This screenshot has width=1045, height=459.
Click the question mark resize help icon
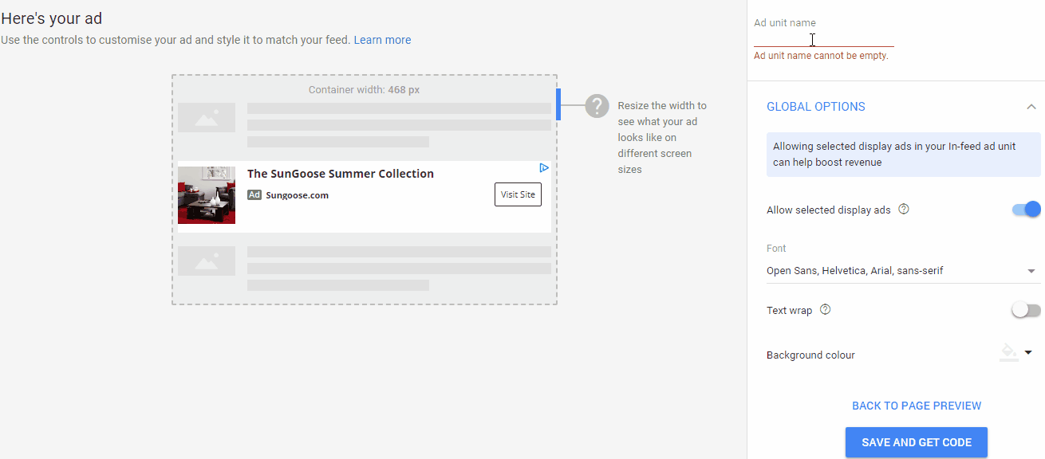click(x=597, y=105)
